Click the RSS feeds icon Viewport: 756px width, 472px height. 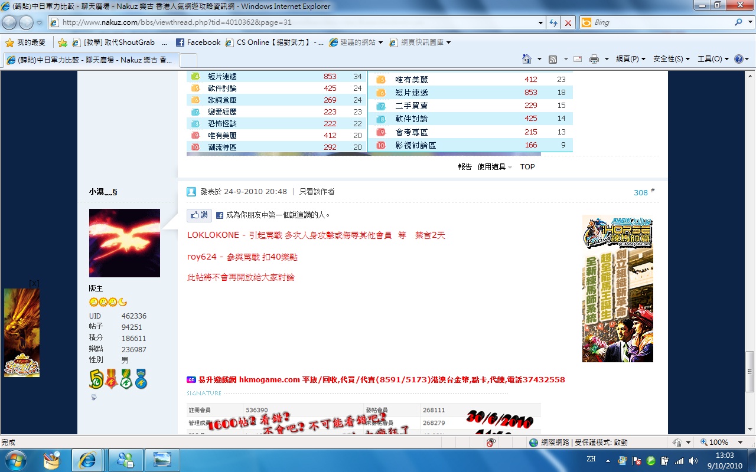[553, 59]
